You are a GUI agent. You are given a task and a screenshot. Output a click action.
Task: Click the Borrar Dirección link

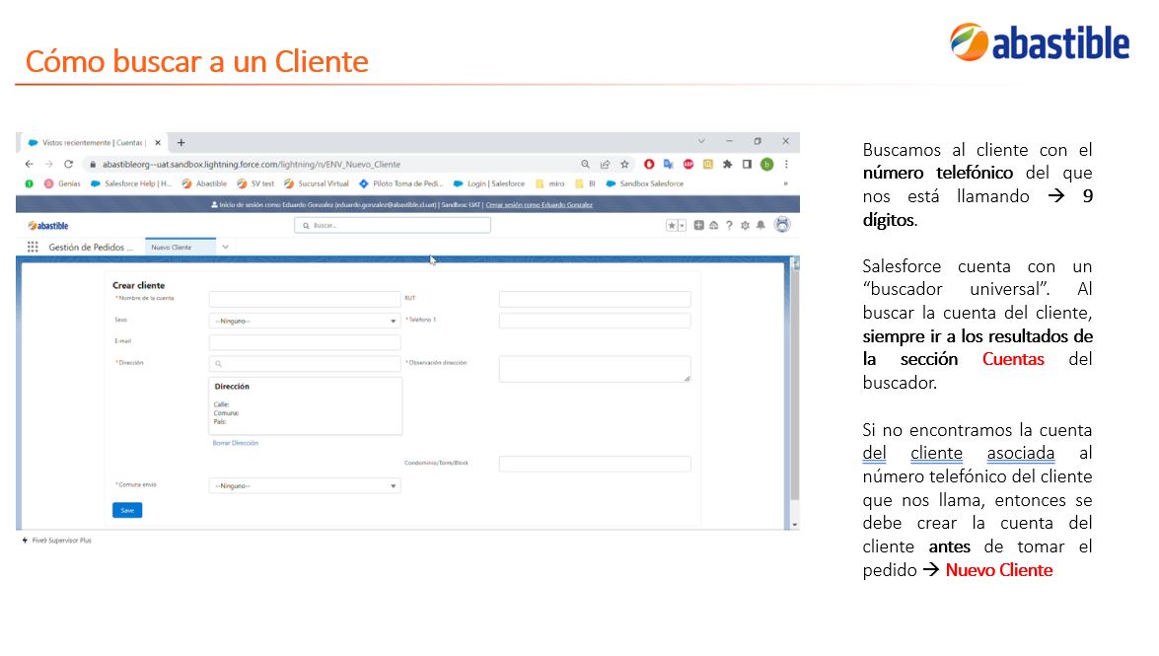[235, 443]
